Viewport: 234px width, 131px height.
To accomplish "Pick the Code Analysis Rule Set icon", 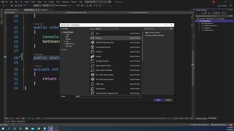I will coord(93,47).
